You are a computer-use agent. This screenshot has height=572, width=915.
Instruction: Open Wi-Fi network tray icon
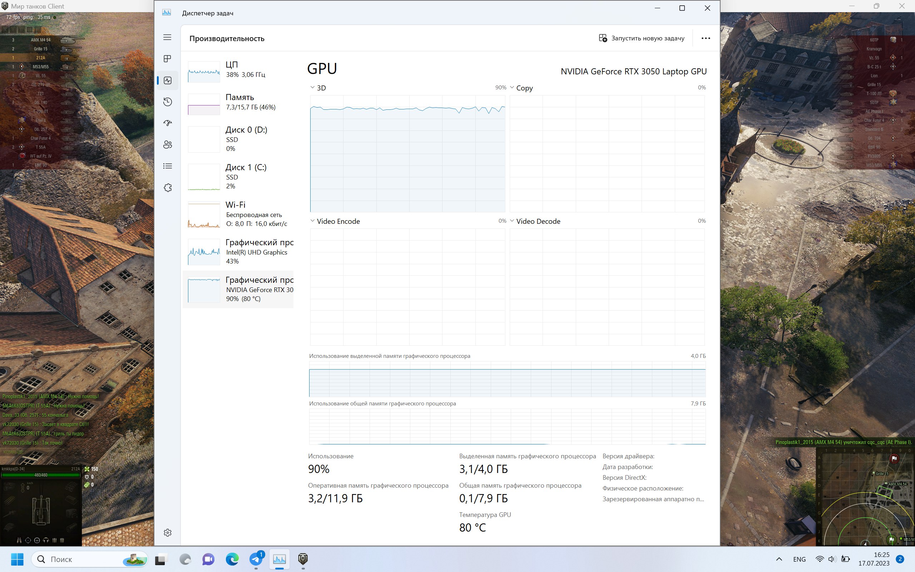(820, 559)
